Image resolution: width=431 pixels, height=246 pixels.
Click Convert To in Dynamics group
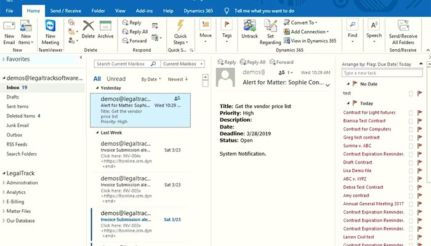point(300,23)
